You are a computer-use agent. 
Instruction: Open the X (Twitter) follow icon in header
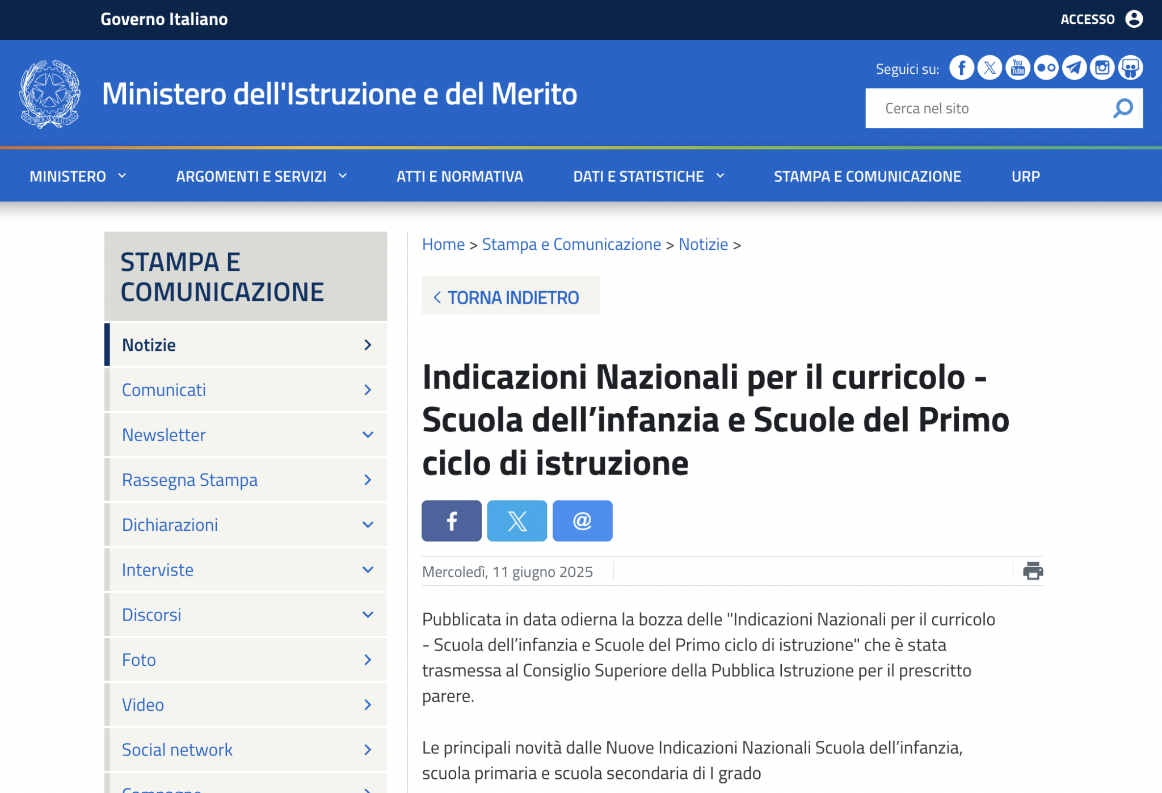pos(990,68)
